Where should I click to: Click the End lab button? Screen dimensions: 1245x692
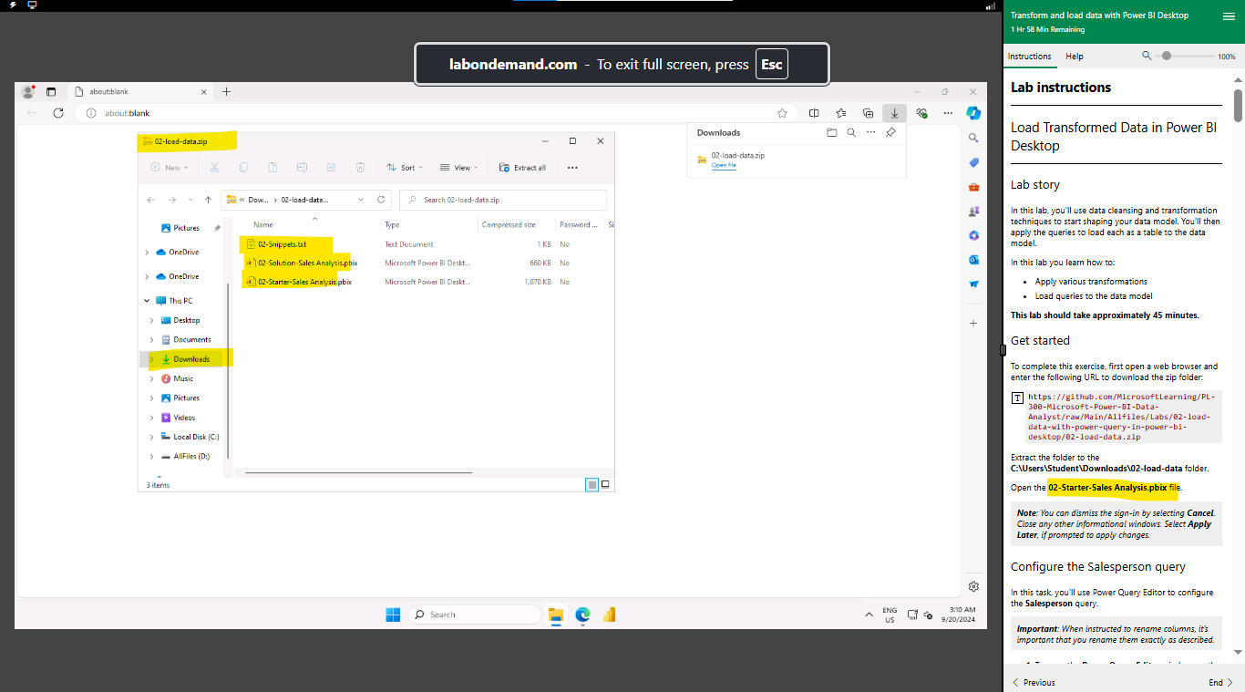(x=1220, y=682)
